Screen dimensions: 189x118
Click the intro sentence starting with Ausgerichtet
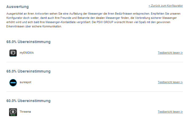(53, 13)
